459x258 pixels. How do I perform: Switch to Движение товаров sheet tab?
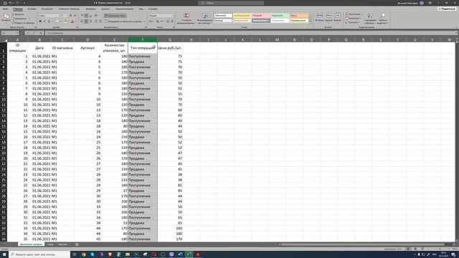(31, 244)
